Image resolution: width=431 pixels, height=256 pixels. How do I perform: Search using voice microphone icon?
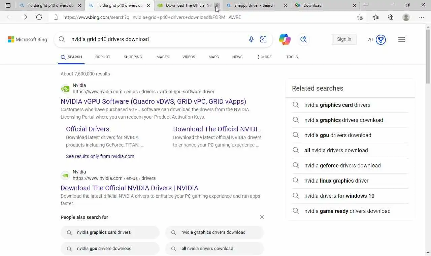251,39
